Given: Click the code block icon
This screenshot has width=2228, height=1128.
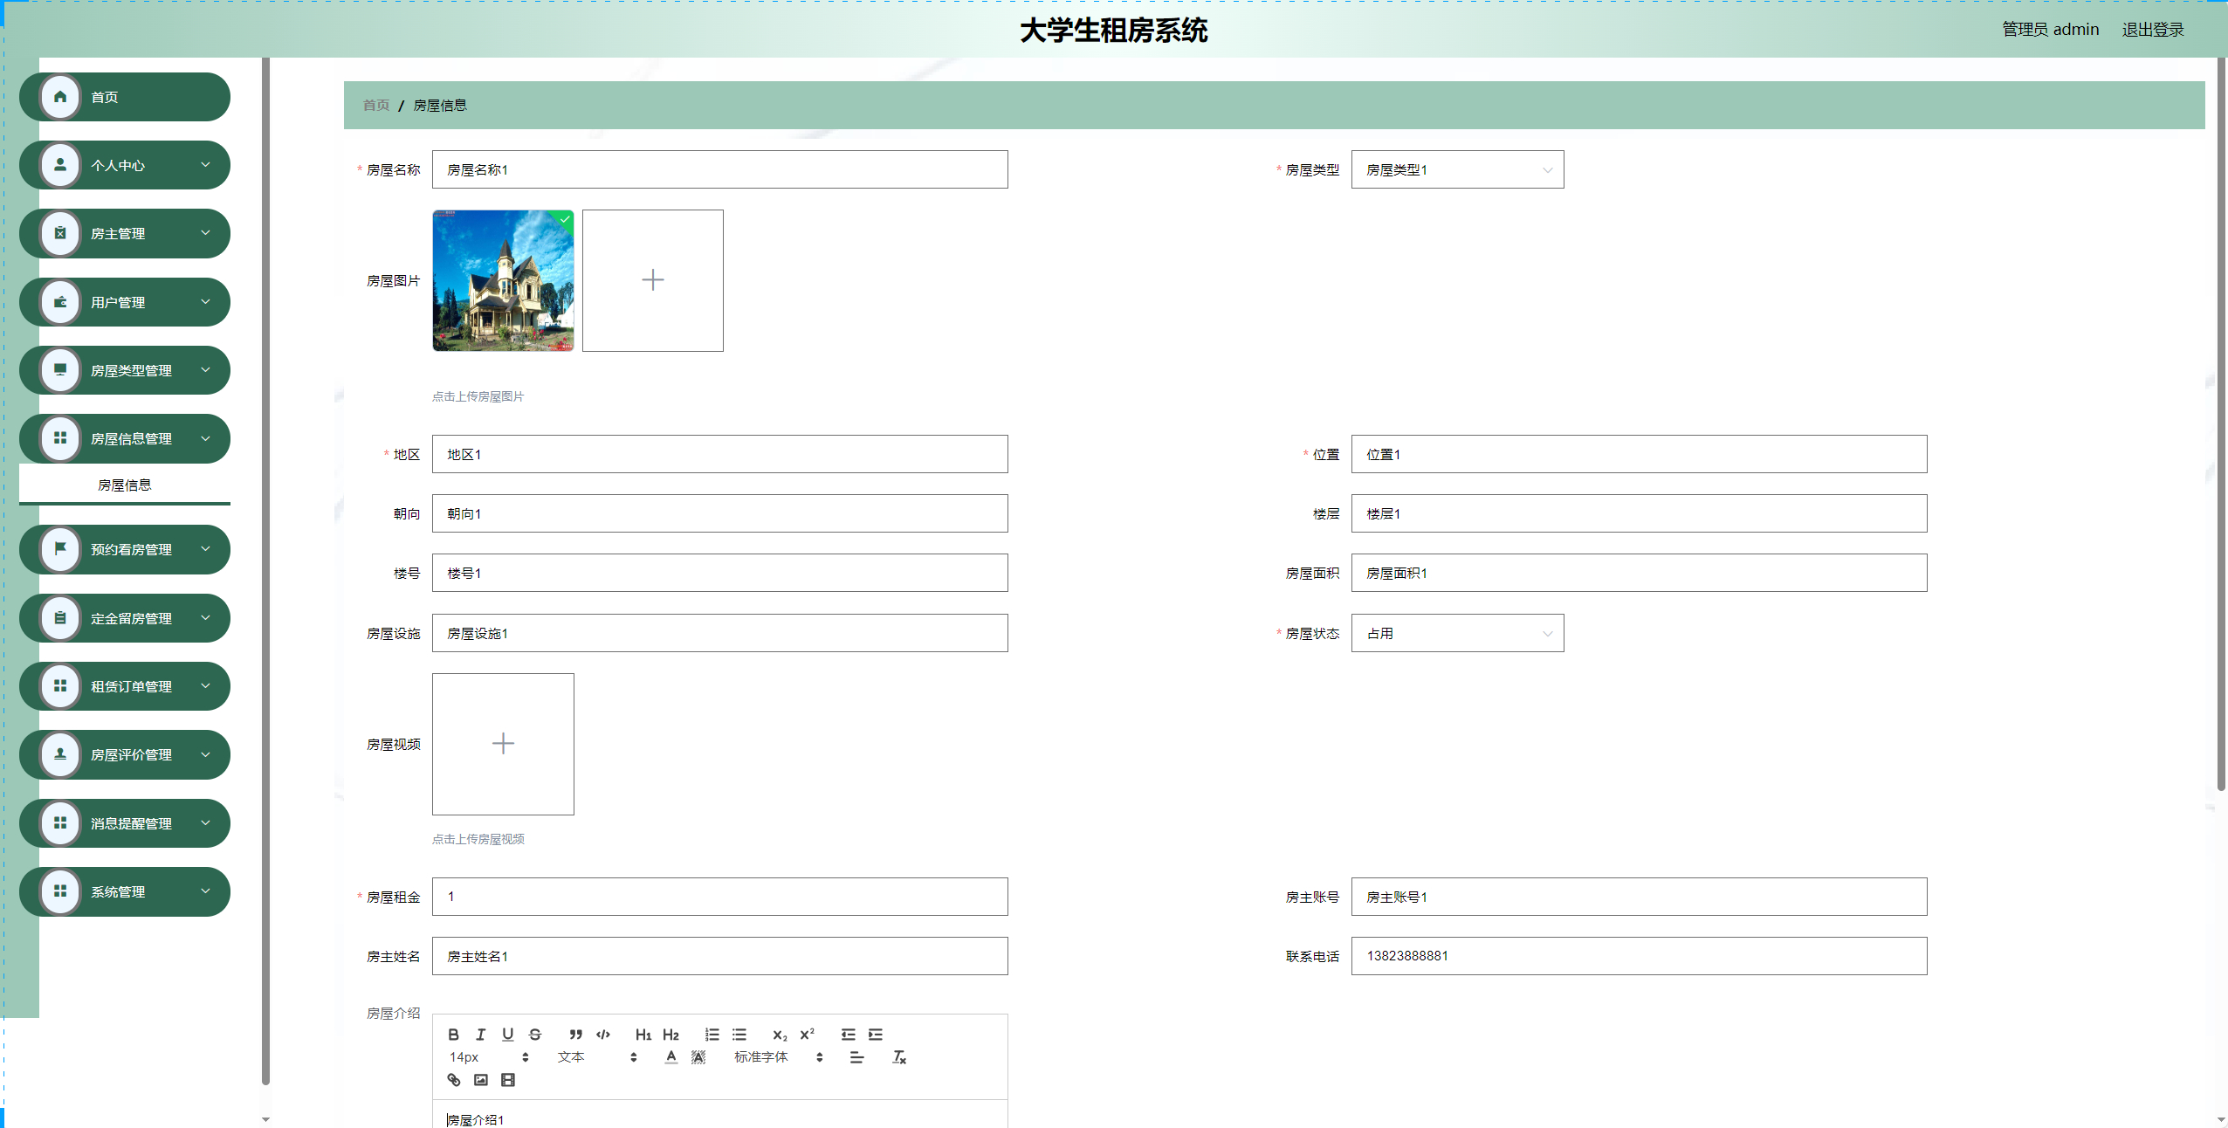Looking at the screenshot, I should (603, 1035).
